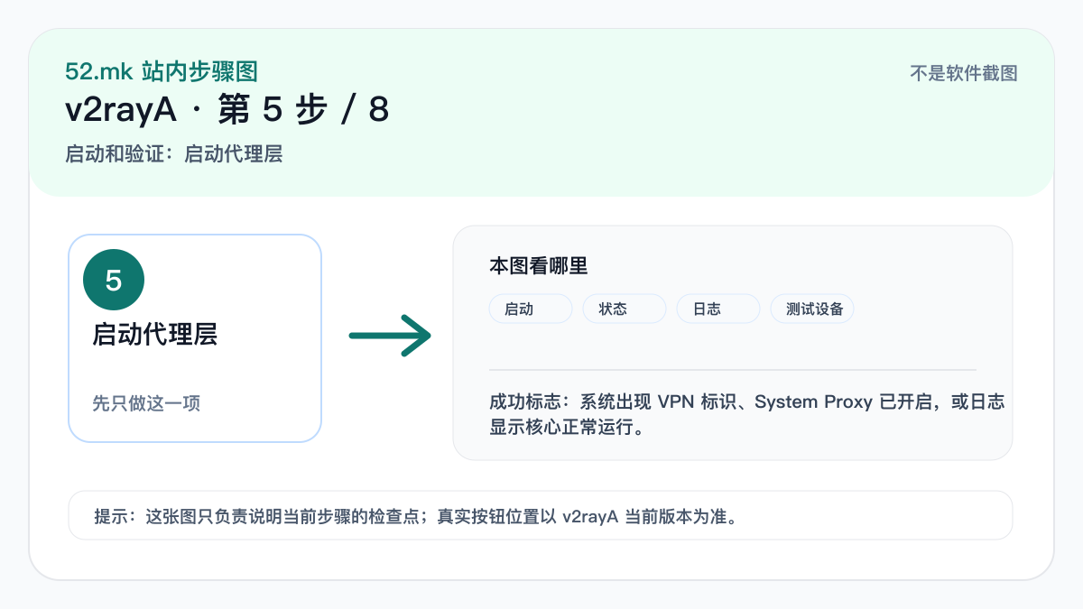Click the v2rayA · 第 5 步 / 8 title
The height and width of the screenshot is (609, 1083).
coord(227,110)
